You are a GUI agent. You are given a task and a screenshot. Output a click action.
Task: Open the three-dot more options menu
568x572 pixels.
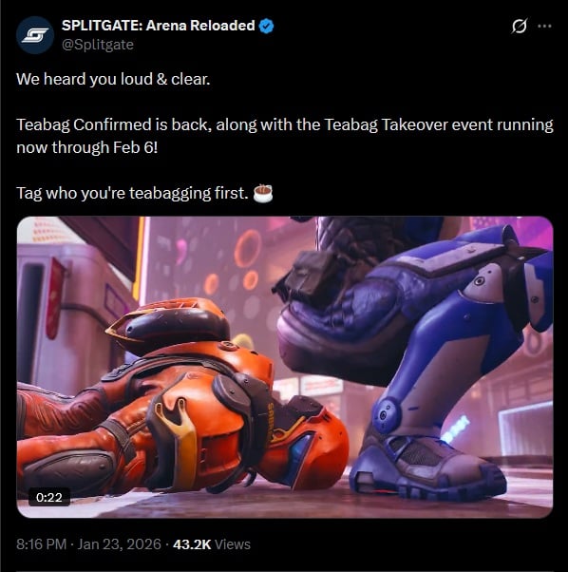pos(544,26)
